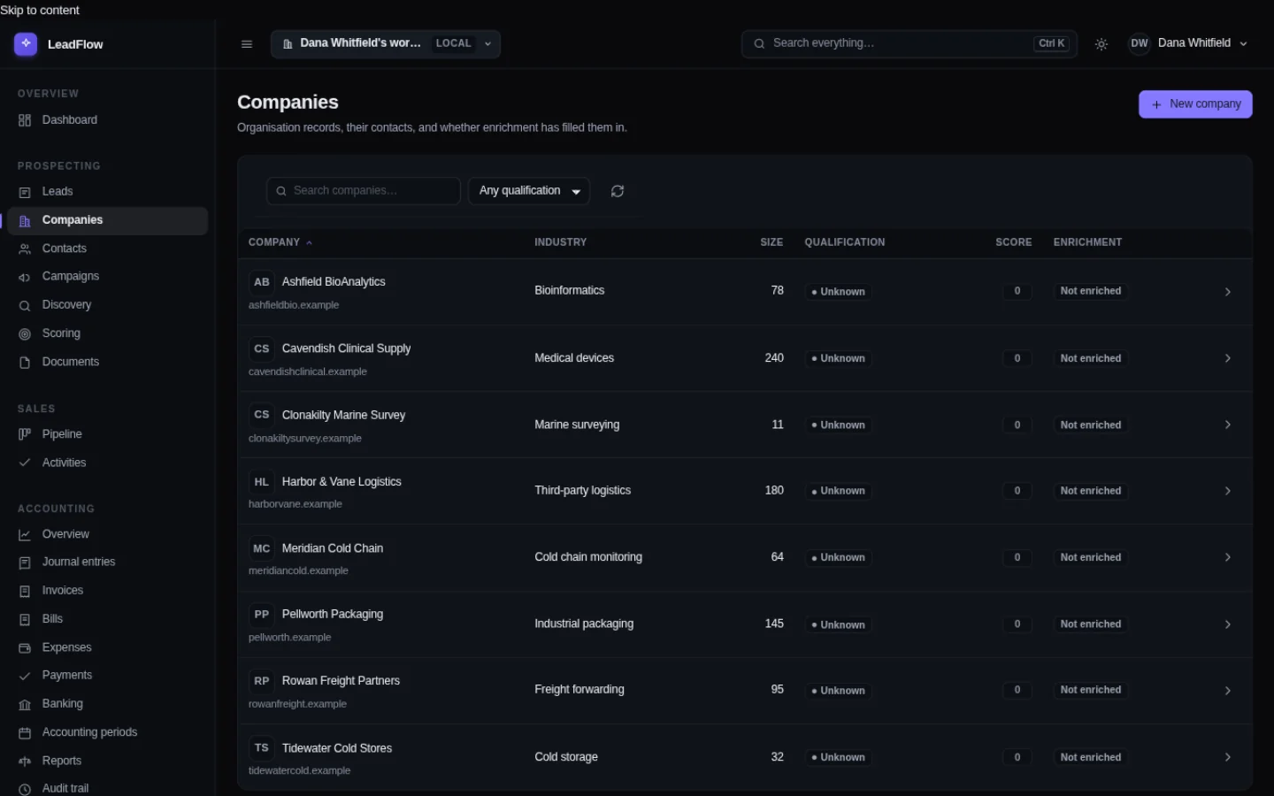
Task: Open Dashboard from sidebar
Action: click(x=108, y=120)
